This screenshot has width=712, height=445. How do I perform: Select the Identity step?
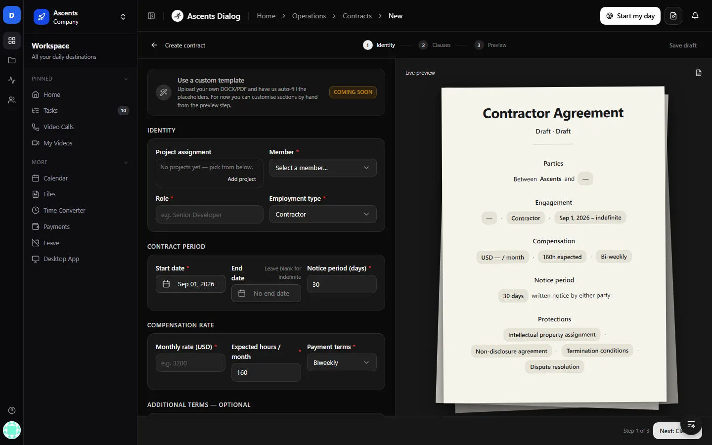tap(379, 45)
